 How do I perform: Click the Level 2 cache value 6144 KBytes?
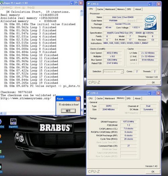coord(148,60)
